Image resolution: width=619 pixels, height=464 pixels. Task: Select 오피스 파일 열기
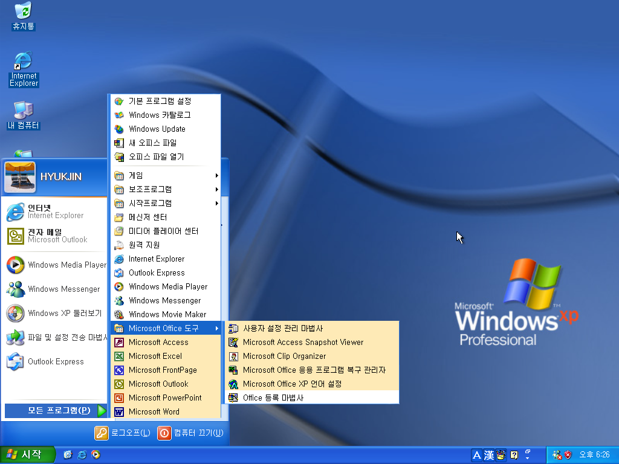[x=166, y=156]
